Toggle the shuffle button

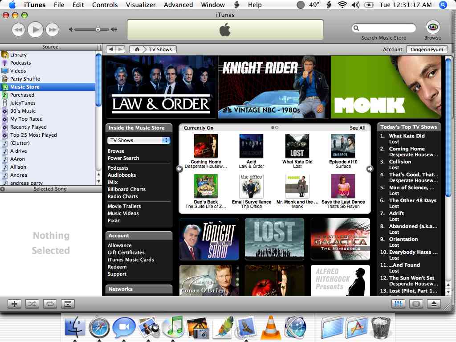[x=32, y=304]
